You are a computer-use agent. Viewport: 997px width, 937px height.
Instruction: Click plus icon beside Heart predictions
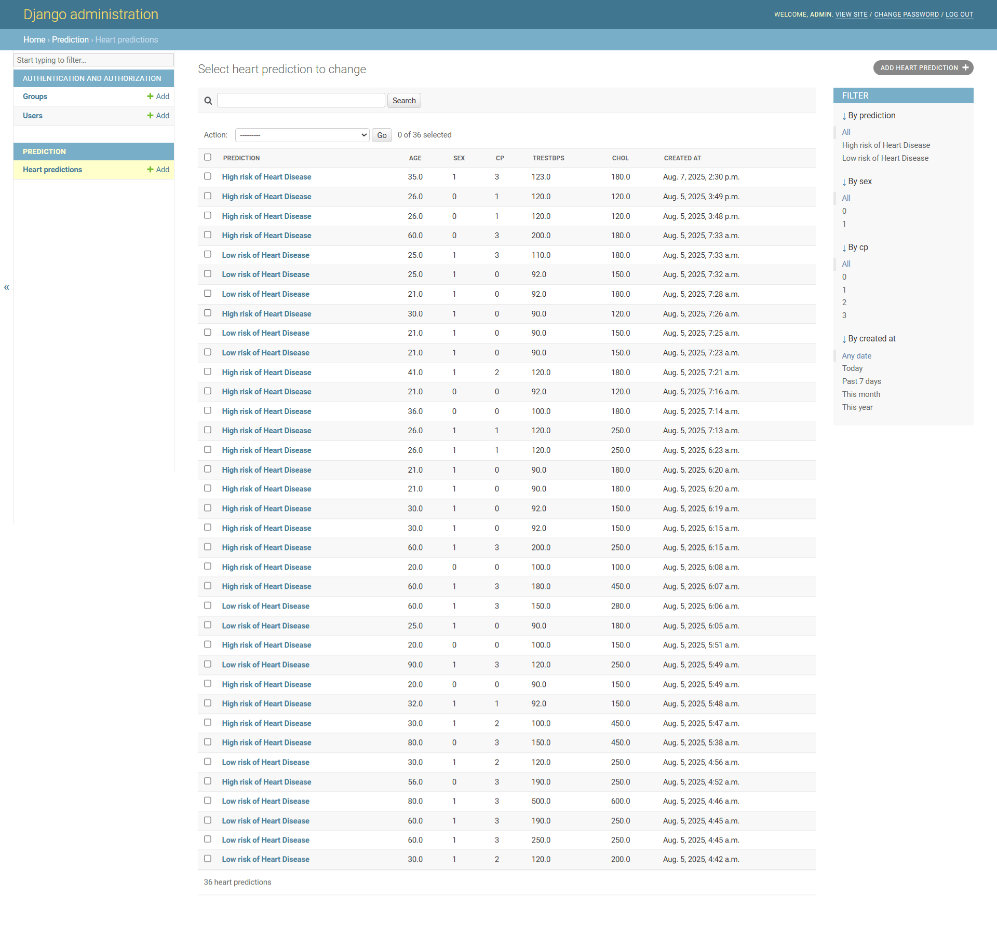(x=150, y=170)
